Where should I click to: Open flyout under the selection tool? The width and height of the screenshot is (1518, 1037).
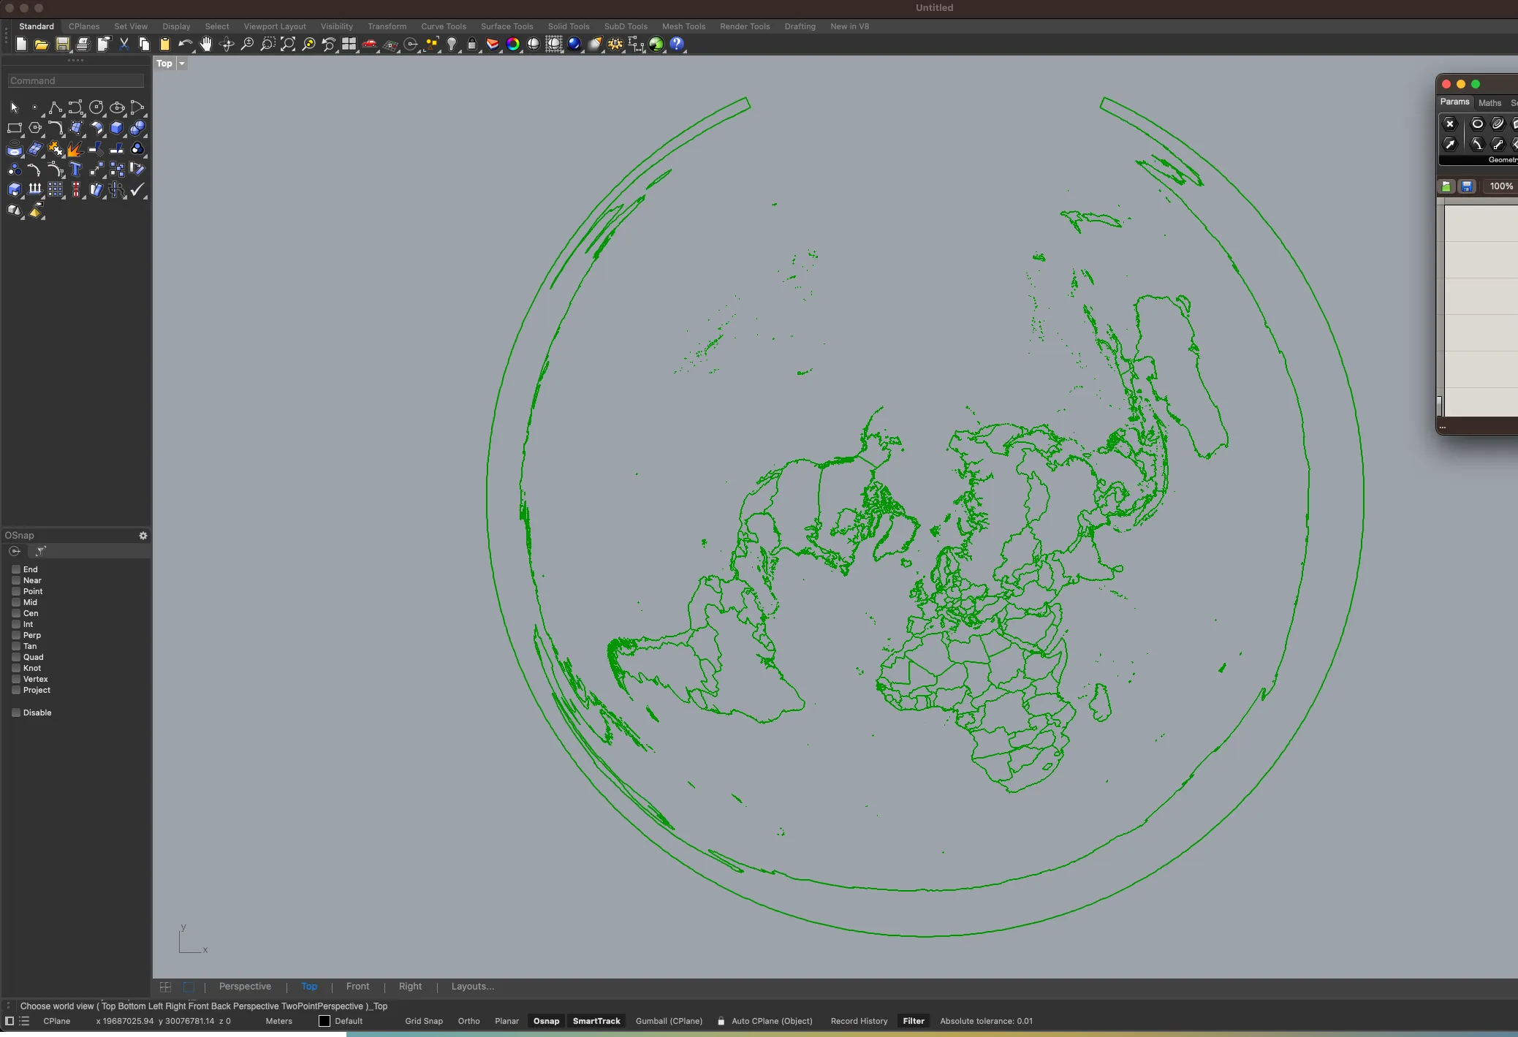point(20,115)
